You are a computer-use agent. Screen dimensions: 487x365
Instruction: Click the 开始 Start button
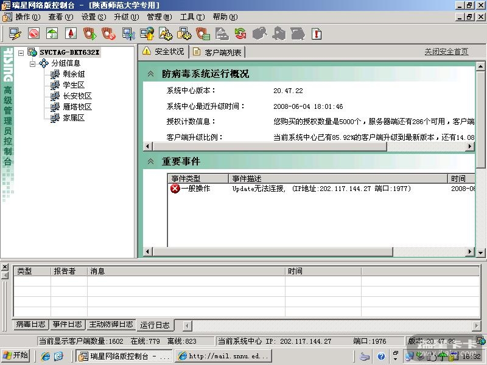click(16, 356)
